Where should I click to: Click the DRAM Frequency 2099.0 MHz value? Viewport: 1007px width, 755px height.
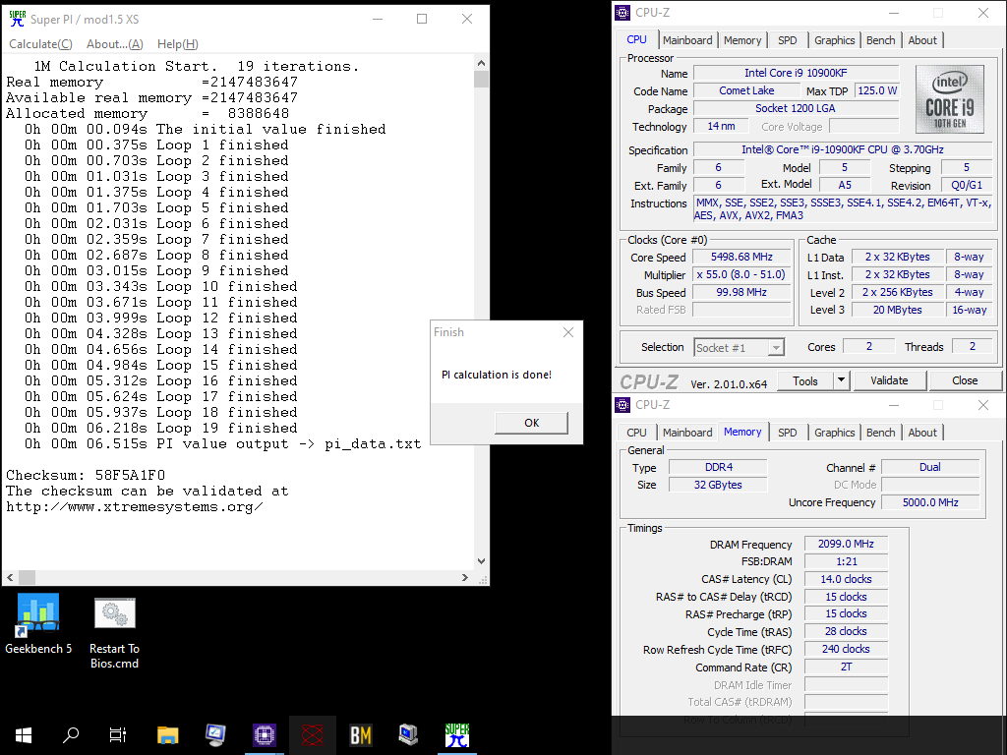click(846, 544)
